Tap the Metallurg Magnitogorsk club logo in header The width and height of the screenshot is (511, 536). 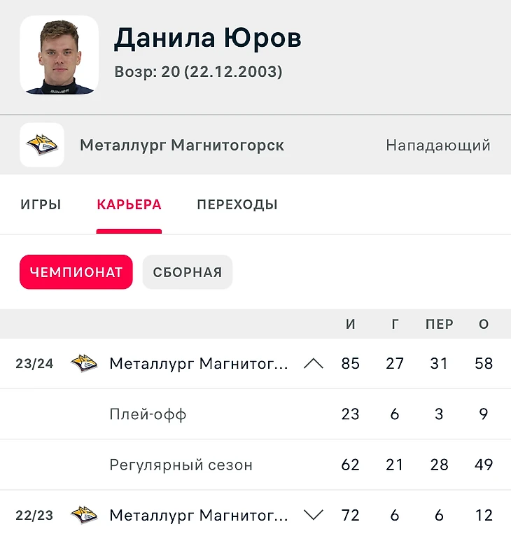click(42, 145)
